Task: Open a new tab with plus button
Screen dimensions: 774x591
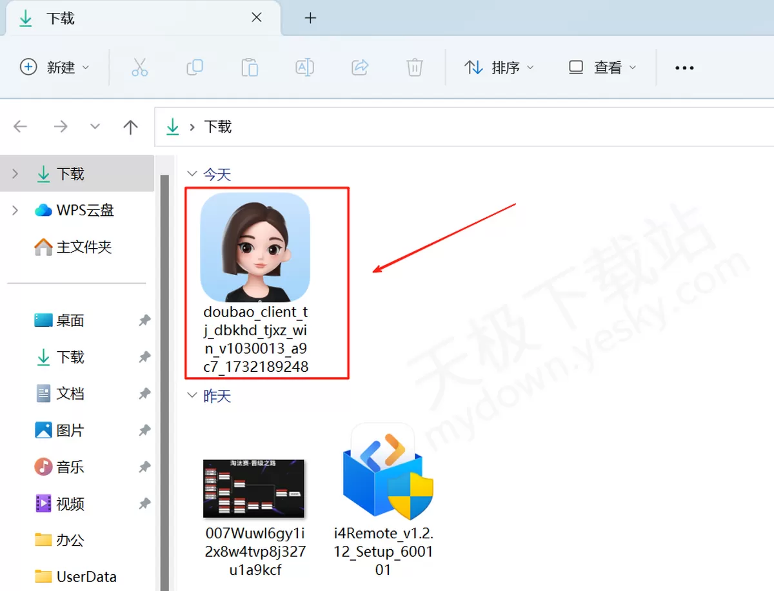Action: [x=310, y=18]
